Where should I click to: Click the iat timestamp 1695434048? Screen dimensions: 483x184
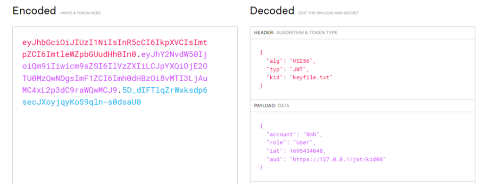coord(306,151)
